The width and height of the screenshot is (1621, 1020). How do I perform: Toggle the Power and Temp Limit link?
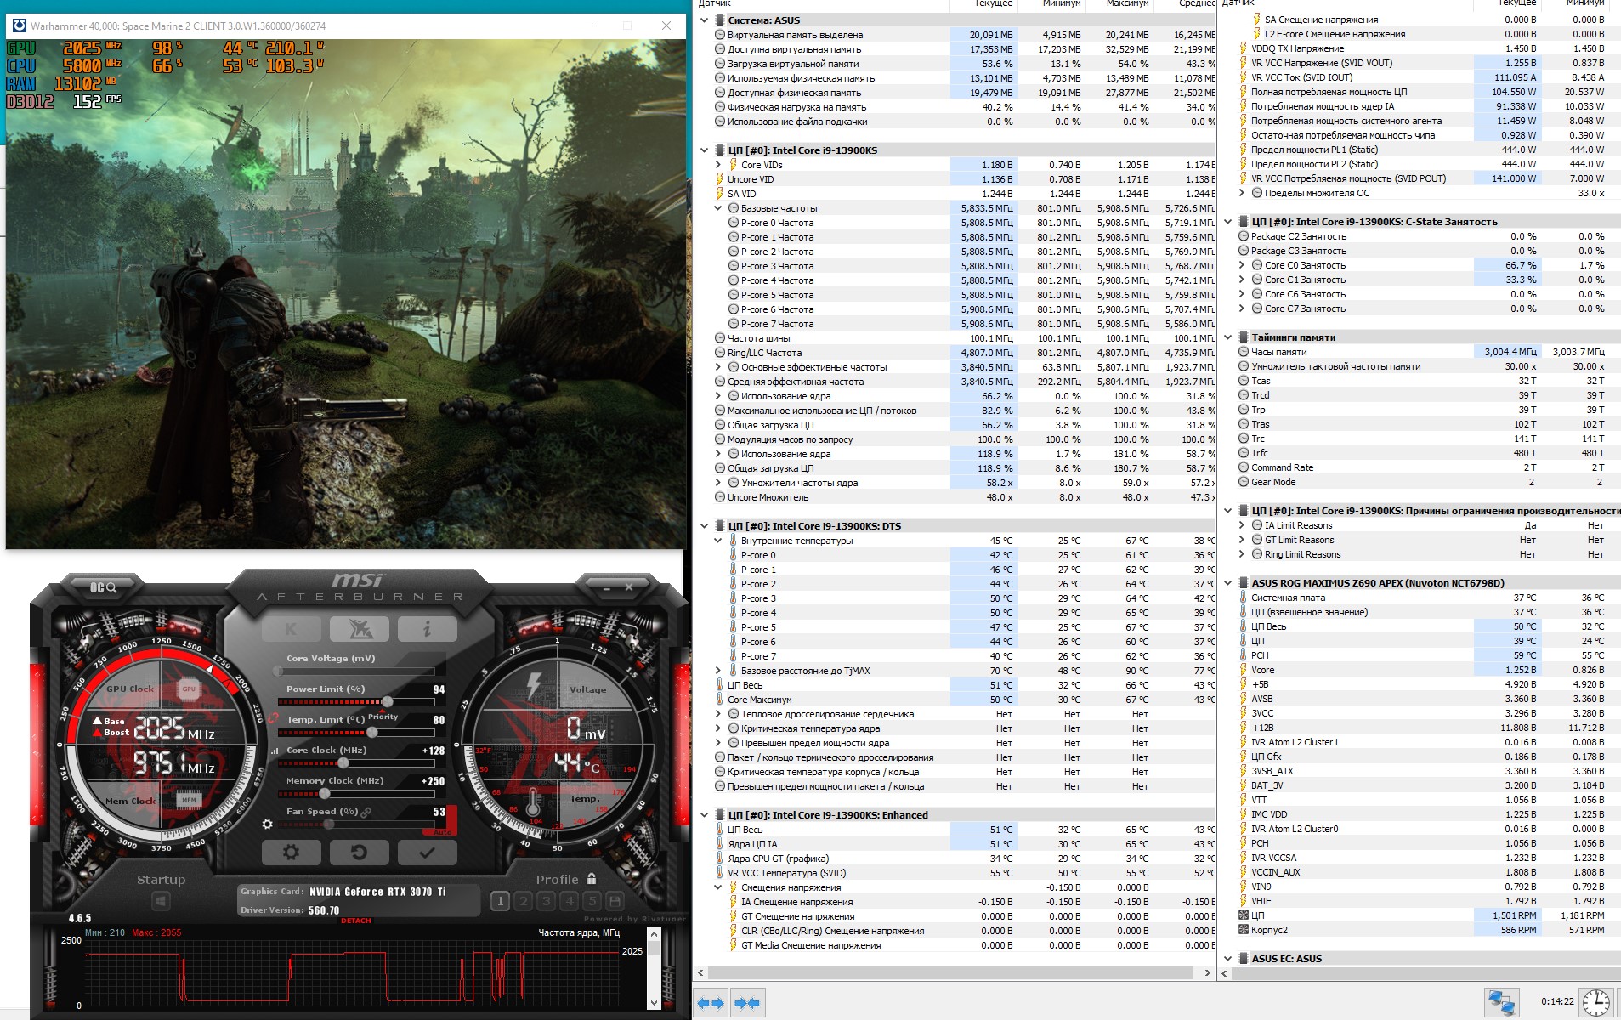[274, 719]
